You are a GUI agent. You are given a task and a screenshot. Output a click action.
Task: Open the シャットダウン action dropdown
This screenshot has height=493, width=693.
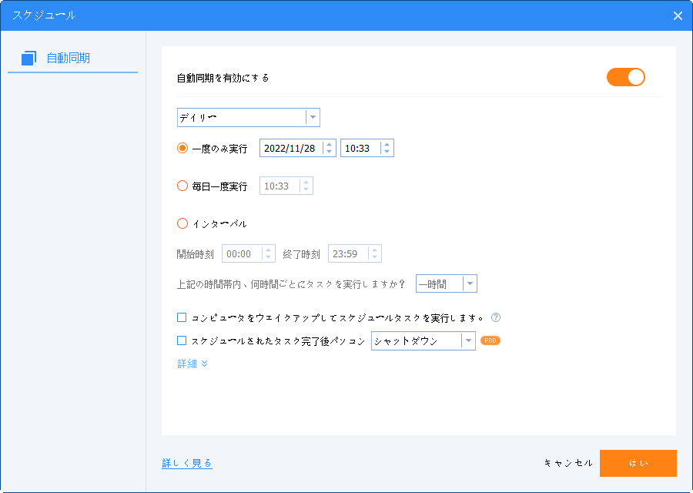pyautogui.click(x=423, y=341)
